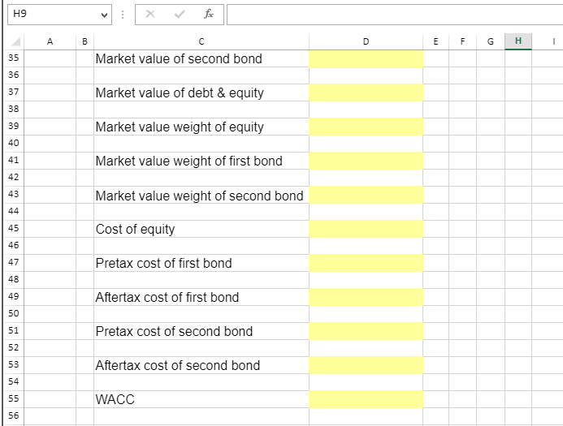Click 'Market value of second bond' cell
Viewport: 563px width, 426px height.
pos(201,58)
